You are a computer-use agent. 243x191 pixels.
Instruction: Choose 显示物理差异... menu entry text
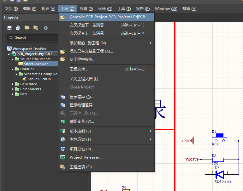[82, 105]
